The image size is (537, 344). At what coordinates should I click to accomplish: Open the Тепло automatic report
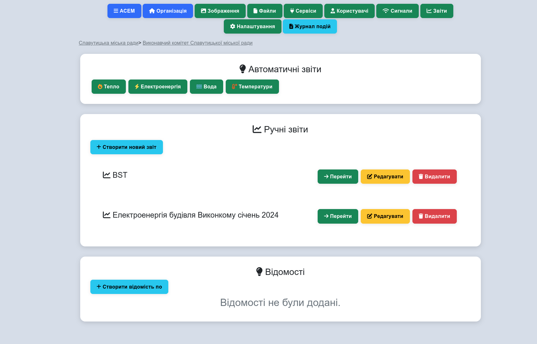pos(108,86)
